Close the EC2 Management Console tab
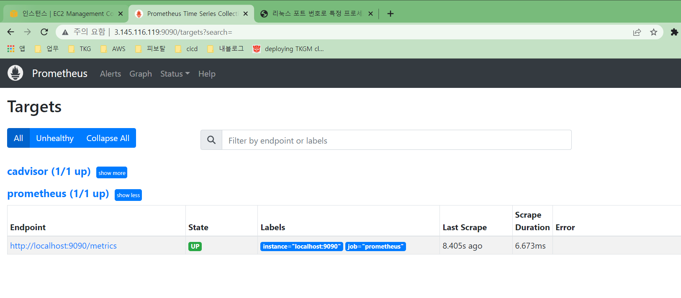The width and height of the screenshot is (681, 298). [x=121, y=13]
